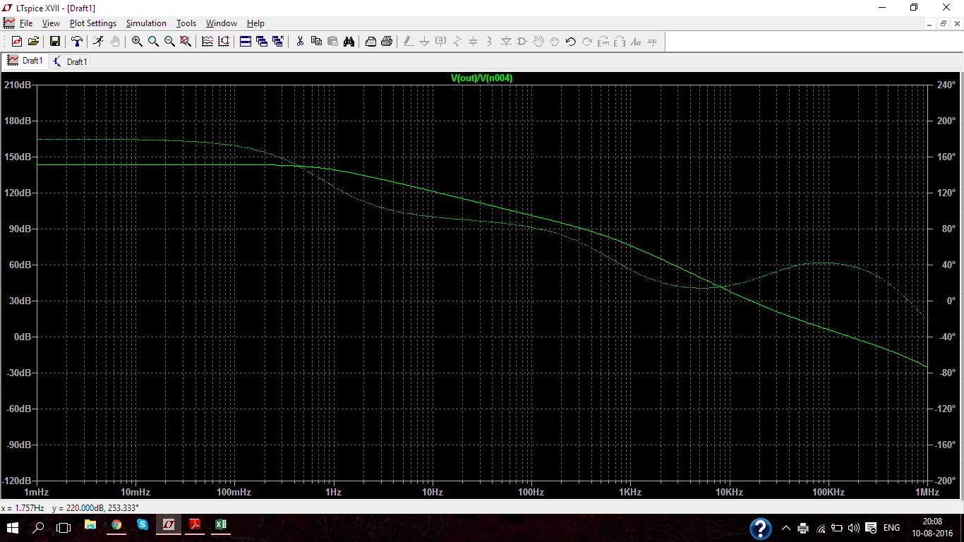Image resolution: width=964 pixels, height=542 pixels.
Task: Open the File menu
Action: 26,23
